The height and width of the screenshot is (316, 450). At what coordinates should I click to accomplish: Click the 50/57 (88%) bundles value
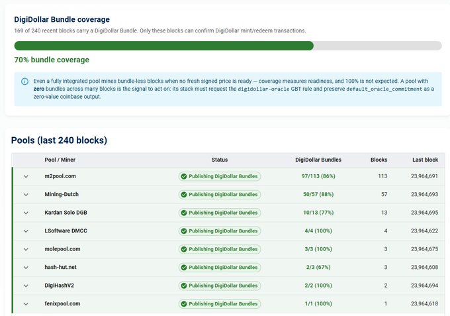pyautogui.click(x=318, y=195)
